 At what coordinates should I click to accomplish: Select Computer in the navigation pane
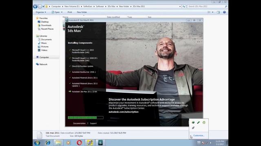coord(42,57)
